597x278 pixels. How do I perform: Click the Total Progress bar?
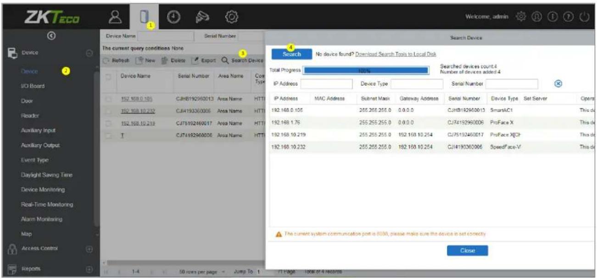pyautogui.click(x=366, y=70)
